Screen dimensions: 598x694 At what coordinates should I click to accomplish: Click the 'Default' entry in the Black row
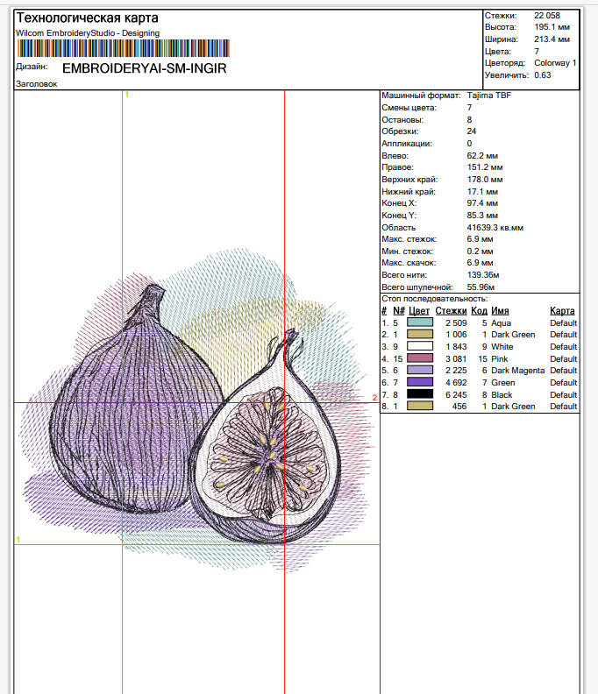564,395
